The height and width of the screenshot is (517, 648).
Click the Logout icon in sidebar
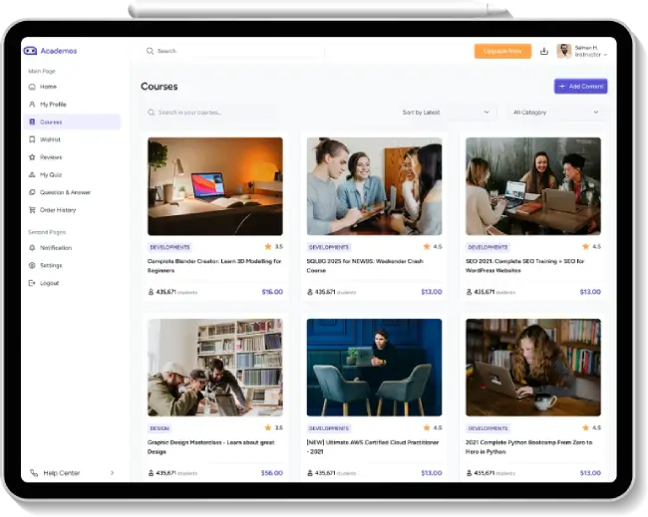pyautogui.click(x=32, y=283)
